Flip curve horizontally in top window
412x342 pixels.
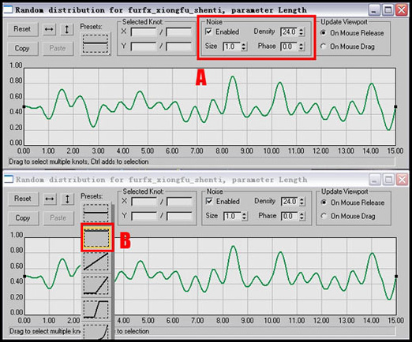(49, 29)
